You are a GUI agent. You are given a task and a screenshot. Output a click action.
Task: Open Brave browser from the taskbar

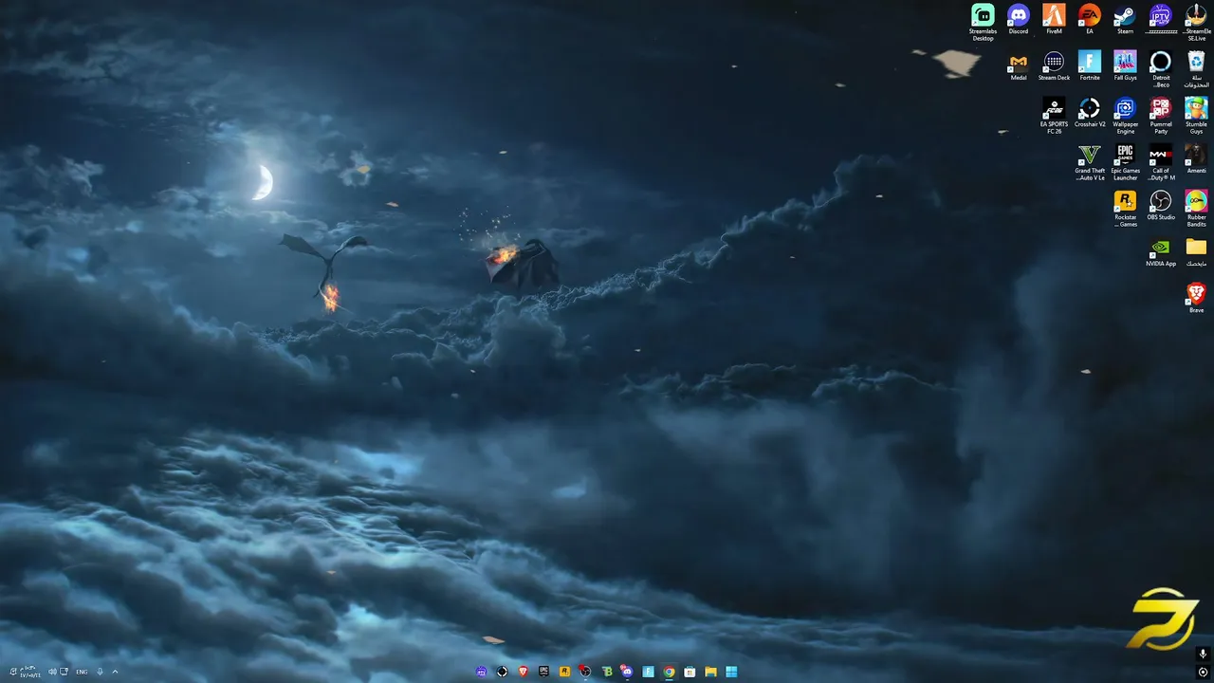[x=524, y=672]
